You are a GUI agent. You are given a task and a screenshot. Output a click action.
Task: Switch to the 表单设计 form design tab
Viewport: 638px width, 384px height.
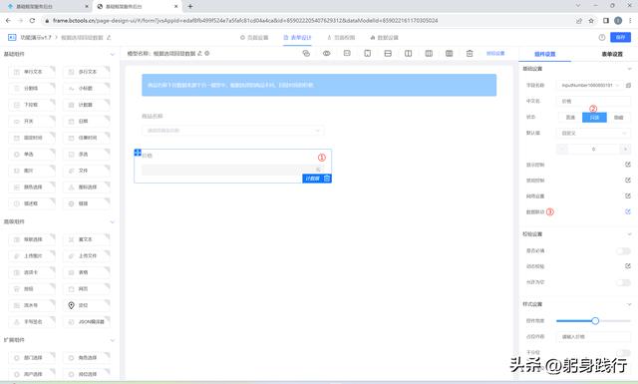297,38
